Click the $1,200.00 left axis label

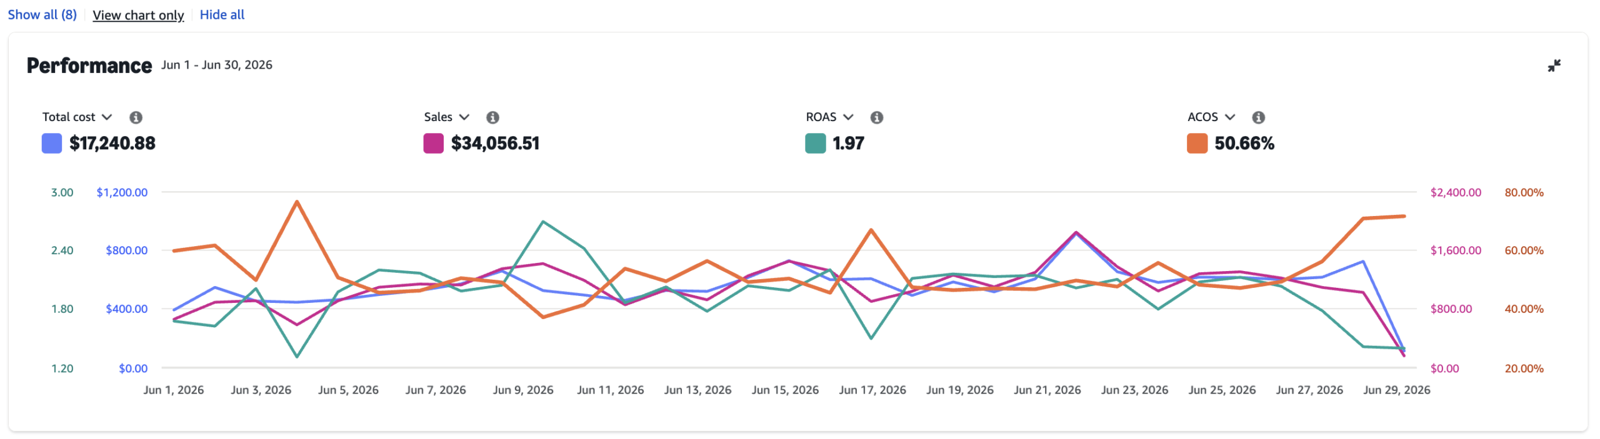tap(122, 192)
